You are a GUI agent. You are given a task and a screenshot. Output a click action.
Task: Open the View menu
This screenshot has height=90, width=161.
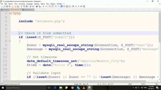point(16,4)
